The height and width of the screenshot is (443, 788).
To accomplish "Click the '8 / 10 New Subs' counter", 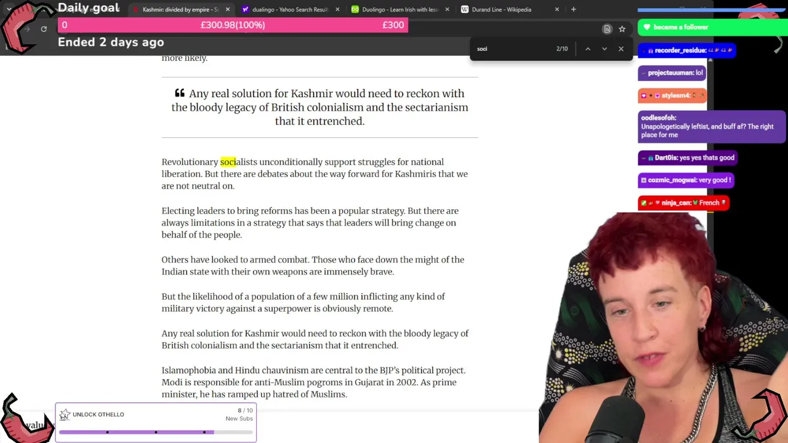I will 240,414.
